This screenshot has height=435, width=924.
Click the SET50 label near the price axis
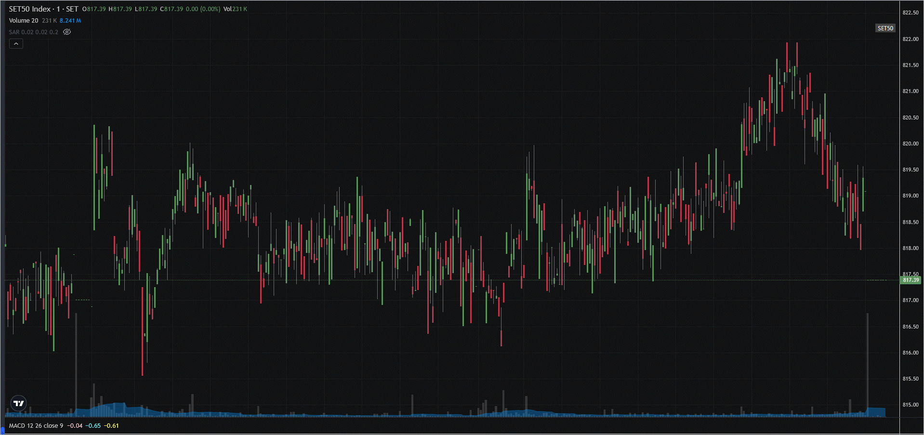click(885, 28)
